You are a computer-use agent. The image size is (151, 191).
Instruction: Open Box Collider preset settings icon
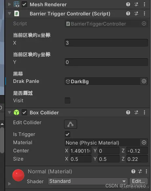point(136,112)
